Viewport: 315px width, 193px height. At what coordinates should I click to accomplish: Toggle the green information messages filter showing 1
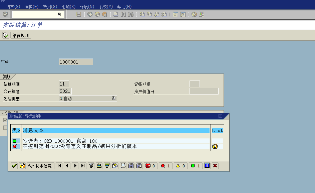[196, 166]
